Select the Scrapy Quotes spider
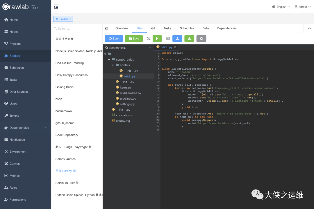 pyautogui.click(x=77, y=159)
